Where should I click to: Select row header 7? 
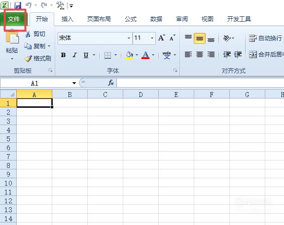click(x=8, y=156)
